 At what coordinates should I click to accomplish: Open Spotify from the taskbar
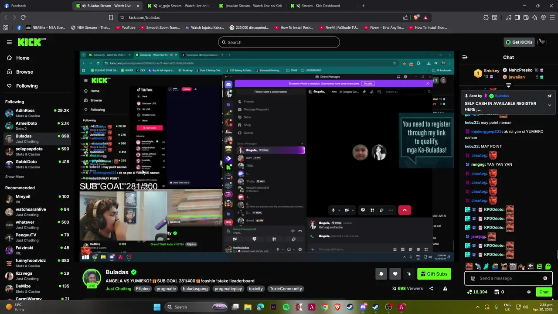(286, 307)
